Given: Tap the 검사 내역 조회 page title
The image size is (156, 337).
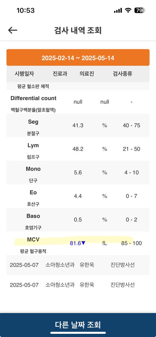Looking at the screenshot, I should pos(78,30).
